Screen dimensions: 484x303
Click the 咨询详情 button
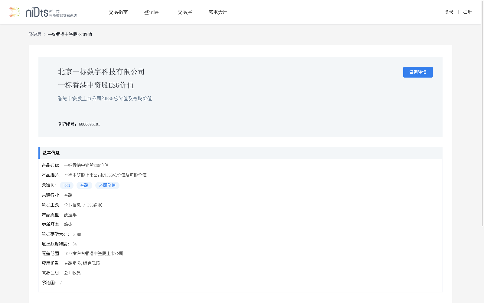418,72
